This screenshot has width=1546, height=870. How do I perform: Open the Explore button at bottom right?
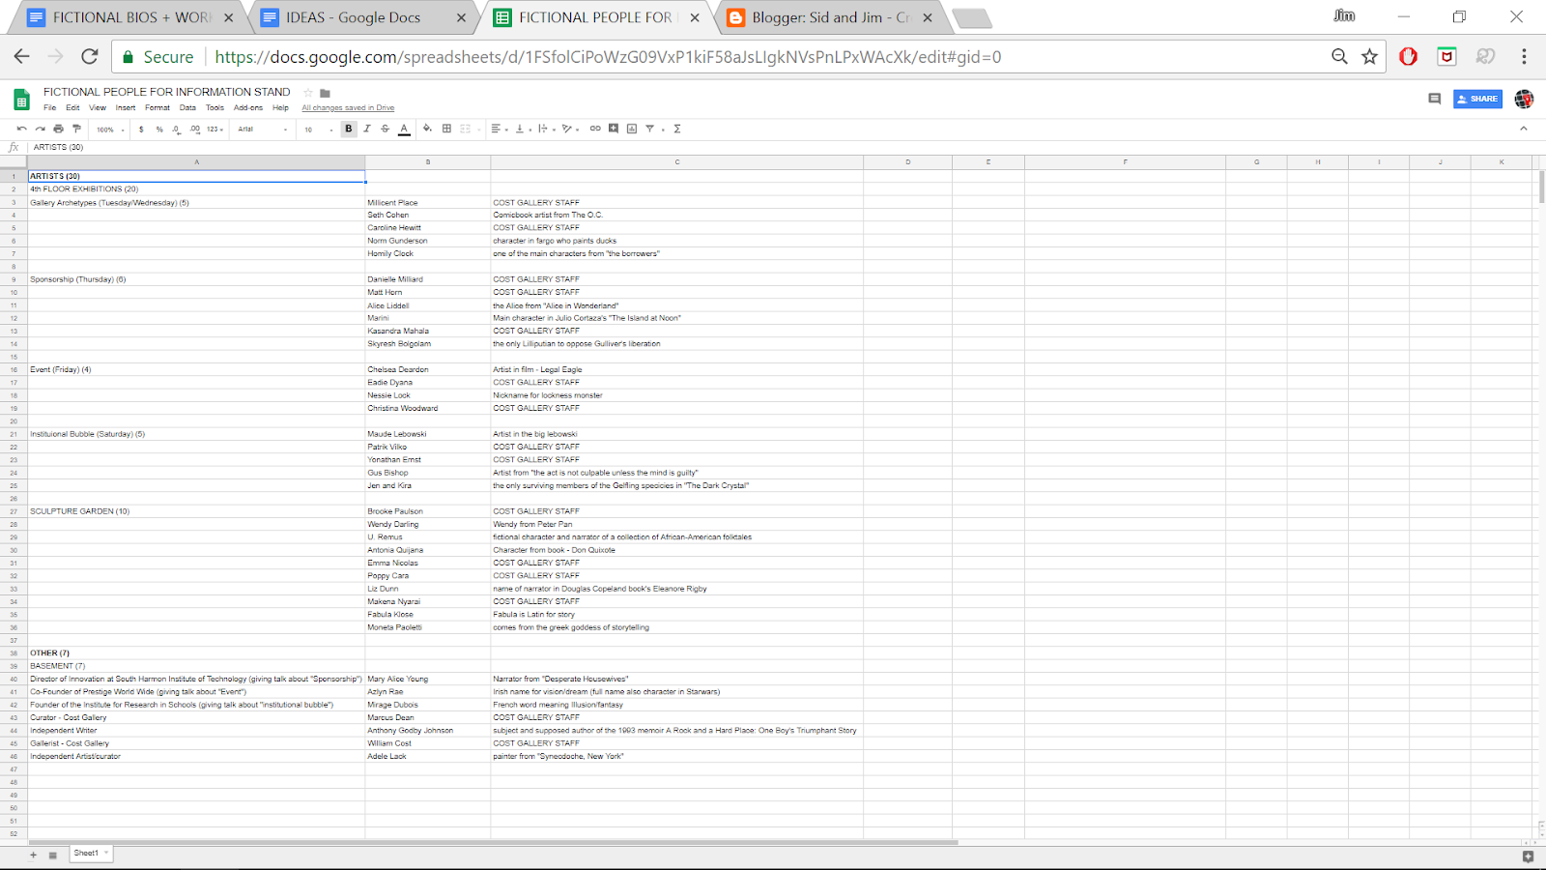[1528, 856]
